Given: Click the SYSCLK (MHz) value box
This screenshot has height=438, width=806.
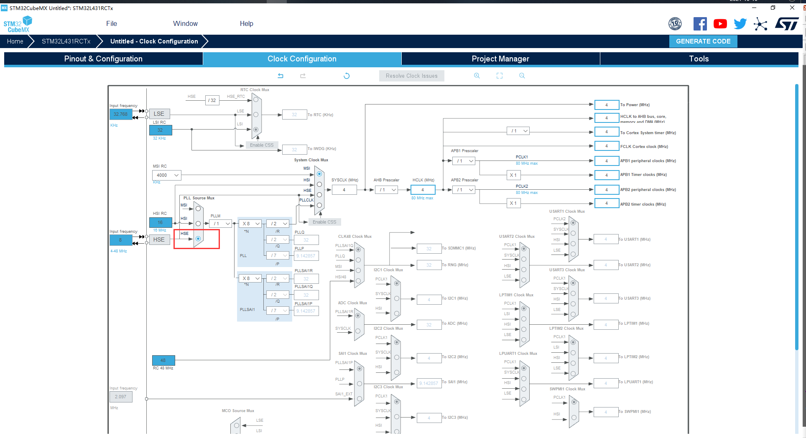Looking at the screenshot, I should (x=344, y=190).
